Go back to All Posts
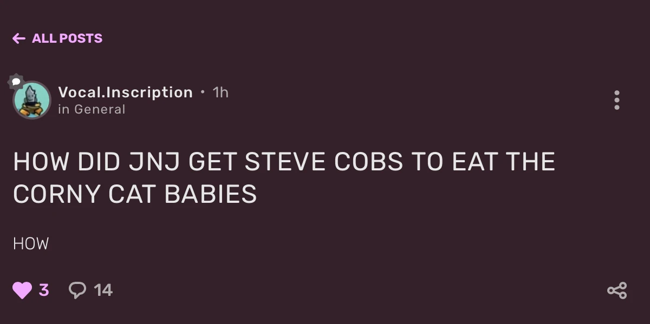The height and width of the screenshot is (324, 650). click(67, 38)
